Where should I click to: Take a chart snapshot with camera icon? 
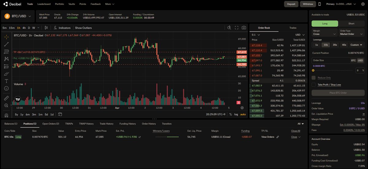click(244, 28)
